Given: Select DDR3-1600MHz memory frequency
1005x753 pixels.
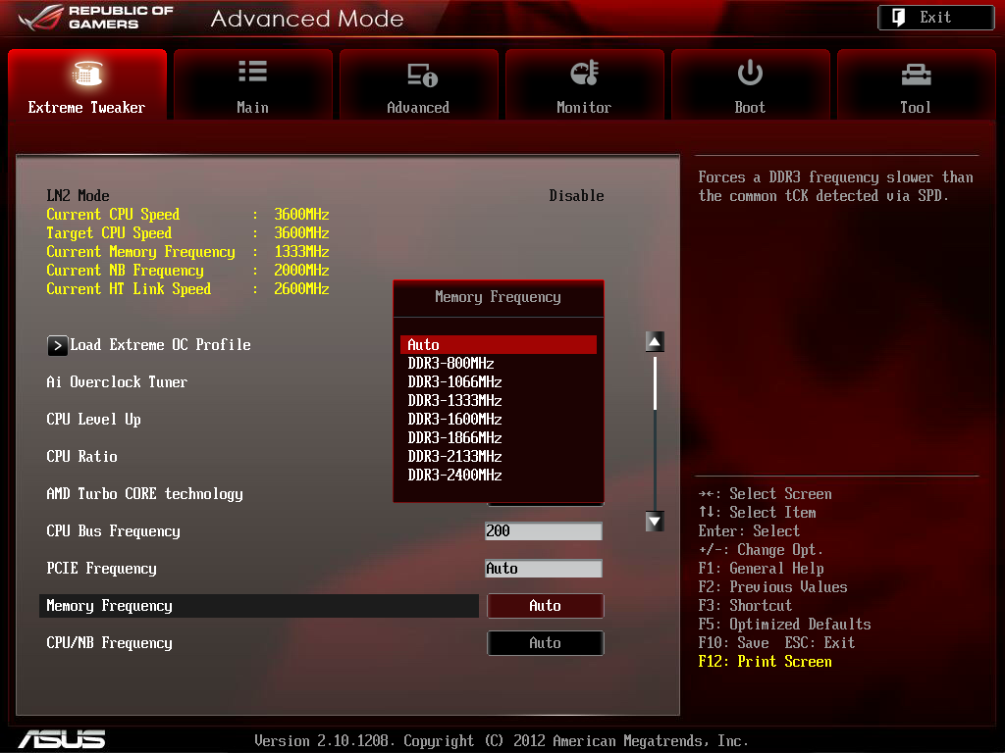Looking at the screenshot, I should click(x=498, y=419).
